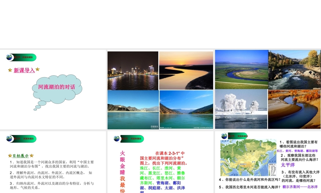Open the sunset winding river photo
Screen dimensions: 321x193
coord(186,70)
